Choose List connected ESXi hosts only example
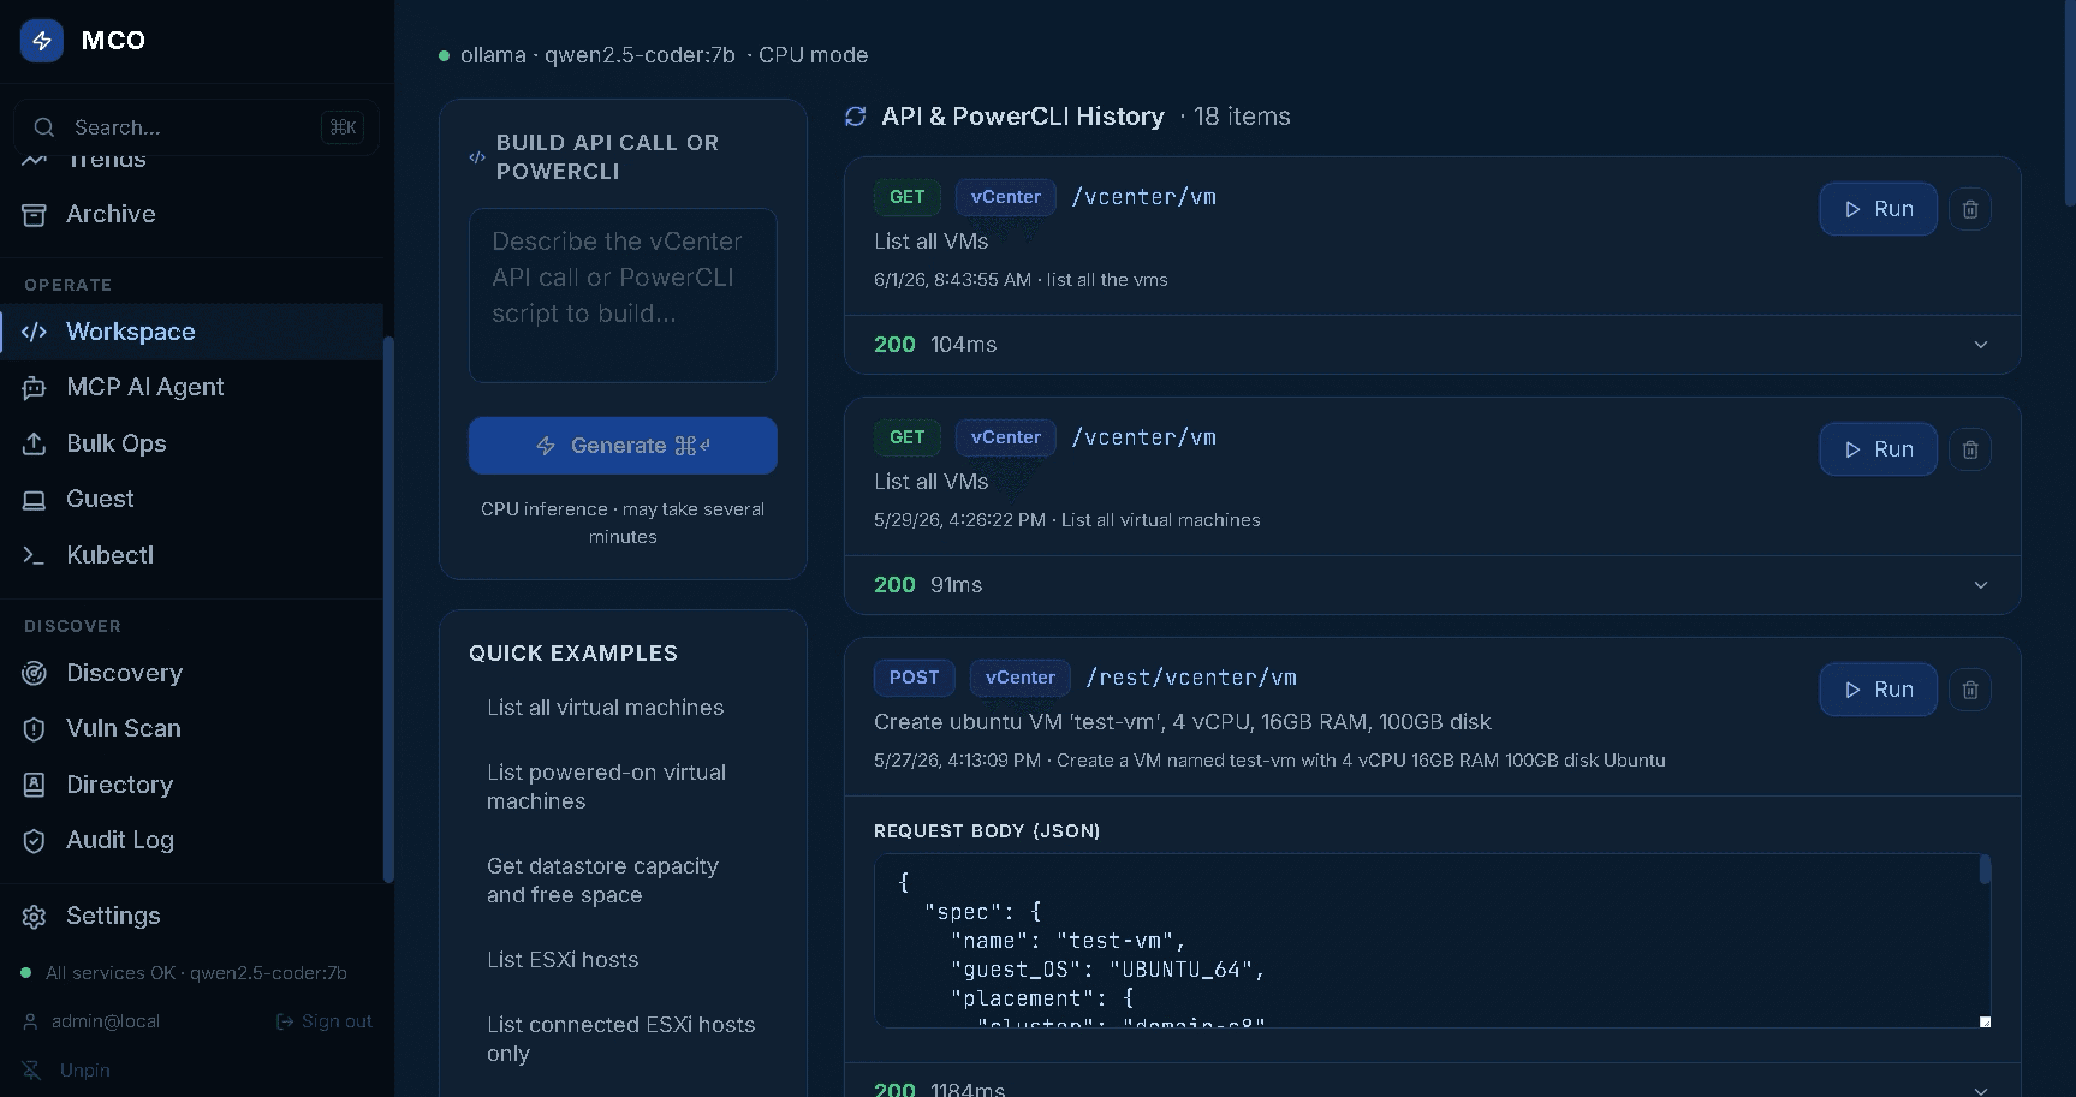The image size is (2076, 1097). coord(620,1039)
